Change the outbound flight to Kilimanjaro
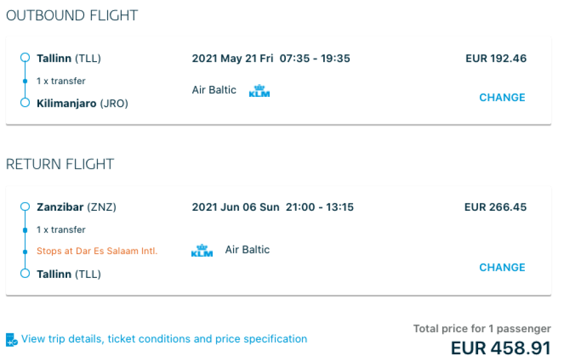The height and width of the screenshot is (362, 564). pos(502,97)
